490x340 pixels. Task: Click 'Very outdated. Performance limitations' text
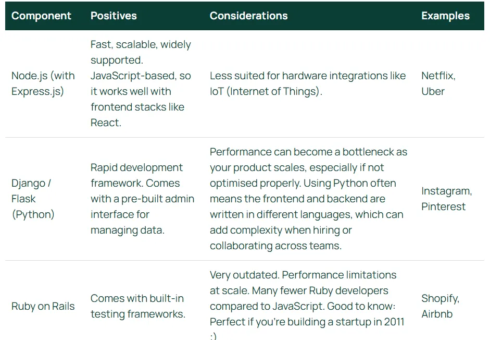[303, 275]
